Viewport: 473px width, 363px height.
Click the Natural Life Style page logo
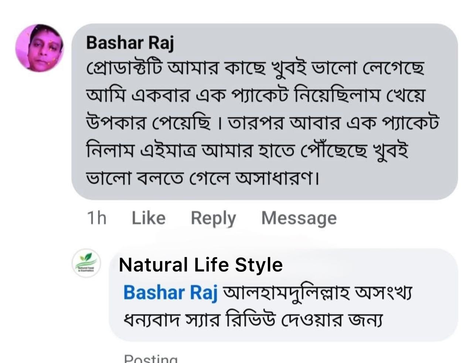point(86,263)
